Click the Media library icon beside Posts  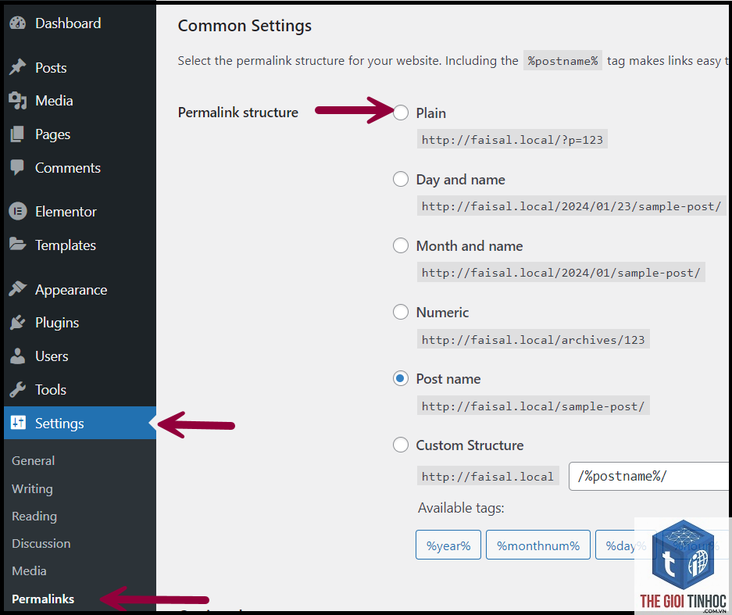(18, 100)
